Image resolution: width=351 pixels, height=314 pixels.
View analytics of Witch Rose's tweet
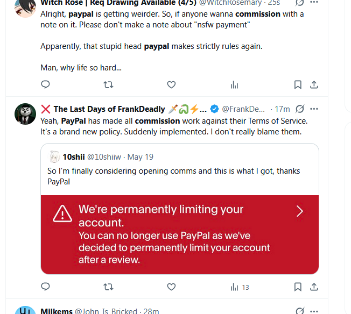(234, 85)
